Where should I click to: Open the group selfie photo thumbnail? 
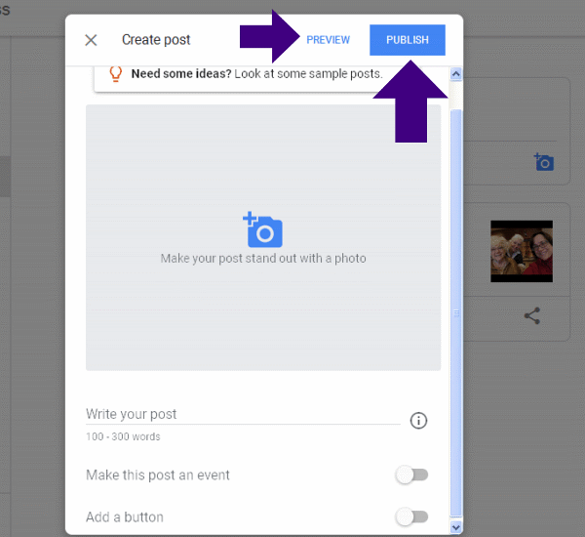click(521, 251)
